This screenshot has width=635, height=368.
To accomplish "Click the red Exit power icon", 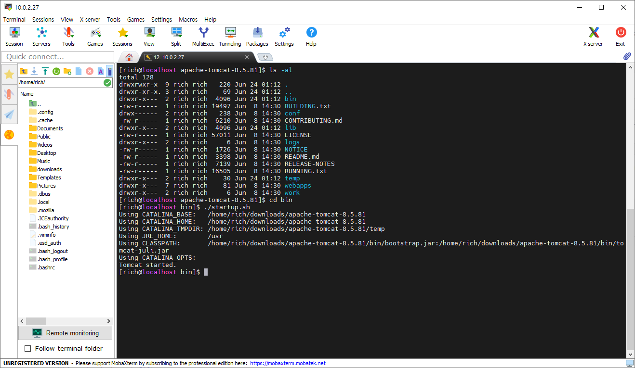I will tap(621, 37).
